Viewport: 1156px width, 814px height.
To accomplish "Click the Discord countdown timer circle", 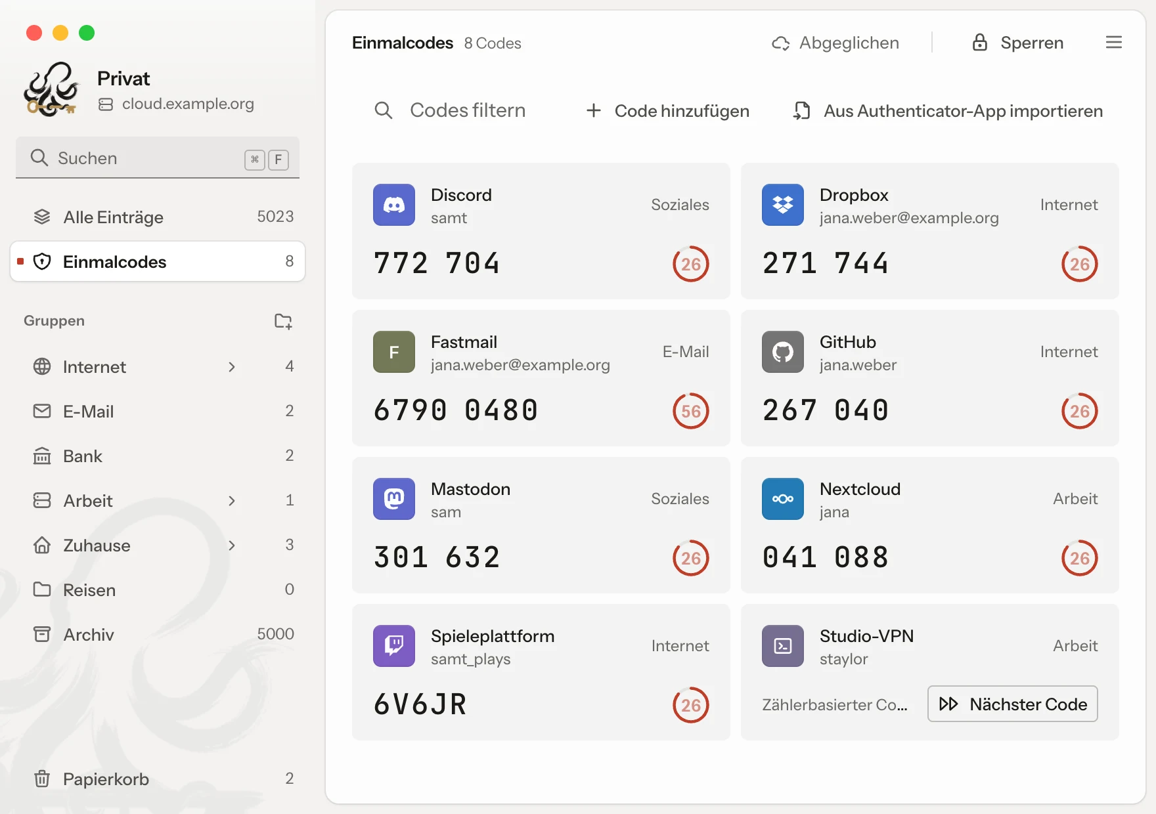I will pos(691,264).
